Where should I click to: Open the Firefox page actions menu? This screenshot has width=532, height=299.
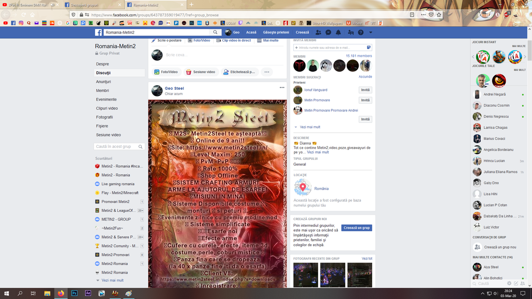(x=424, y=15)
